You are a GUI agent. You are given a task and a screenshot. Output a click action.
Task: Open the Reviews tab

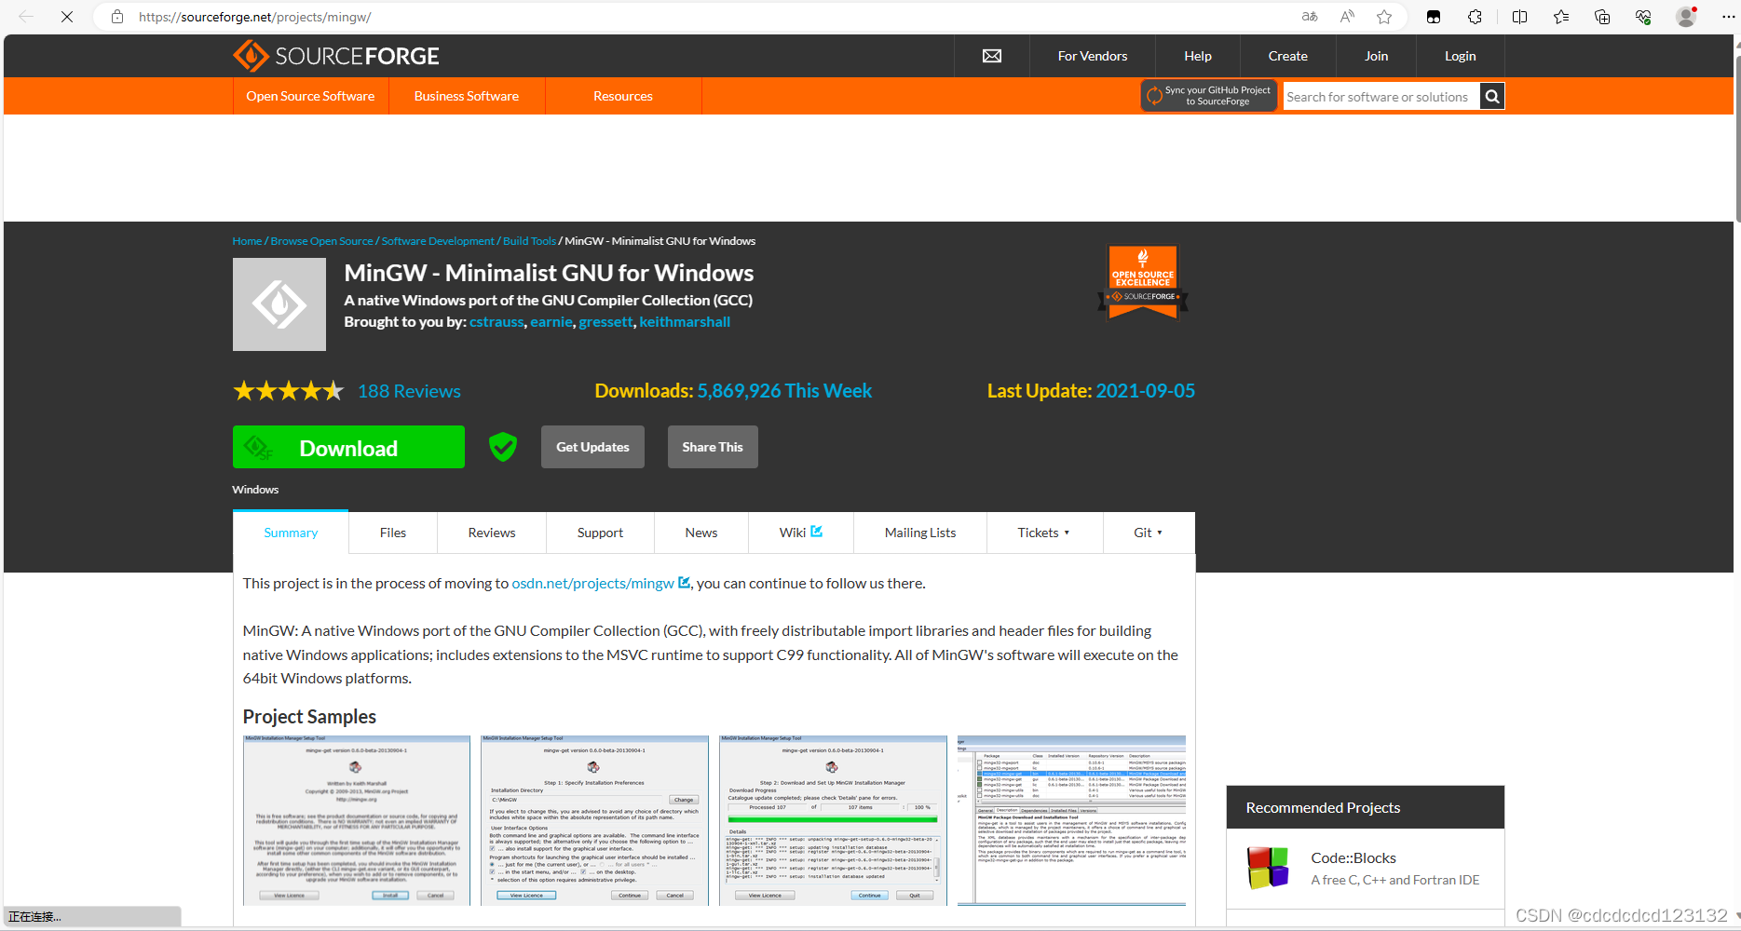pyautogui.click(x=492, y=533)
